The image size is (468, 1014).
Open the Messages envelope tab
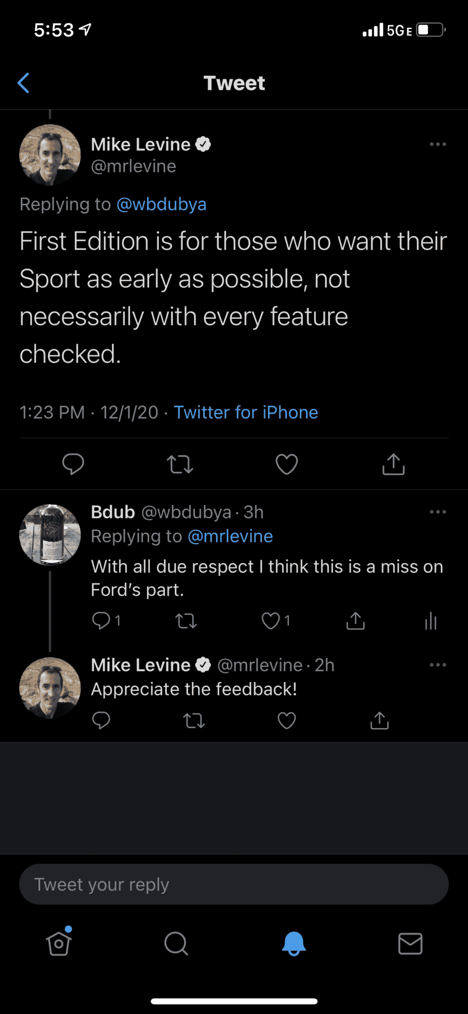410,944
